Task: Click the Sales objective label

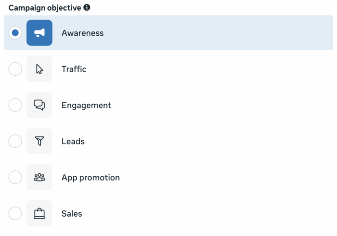Action: 72,214
